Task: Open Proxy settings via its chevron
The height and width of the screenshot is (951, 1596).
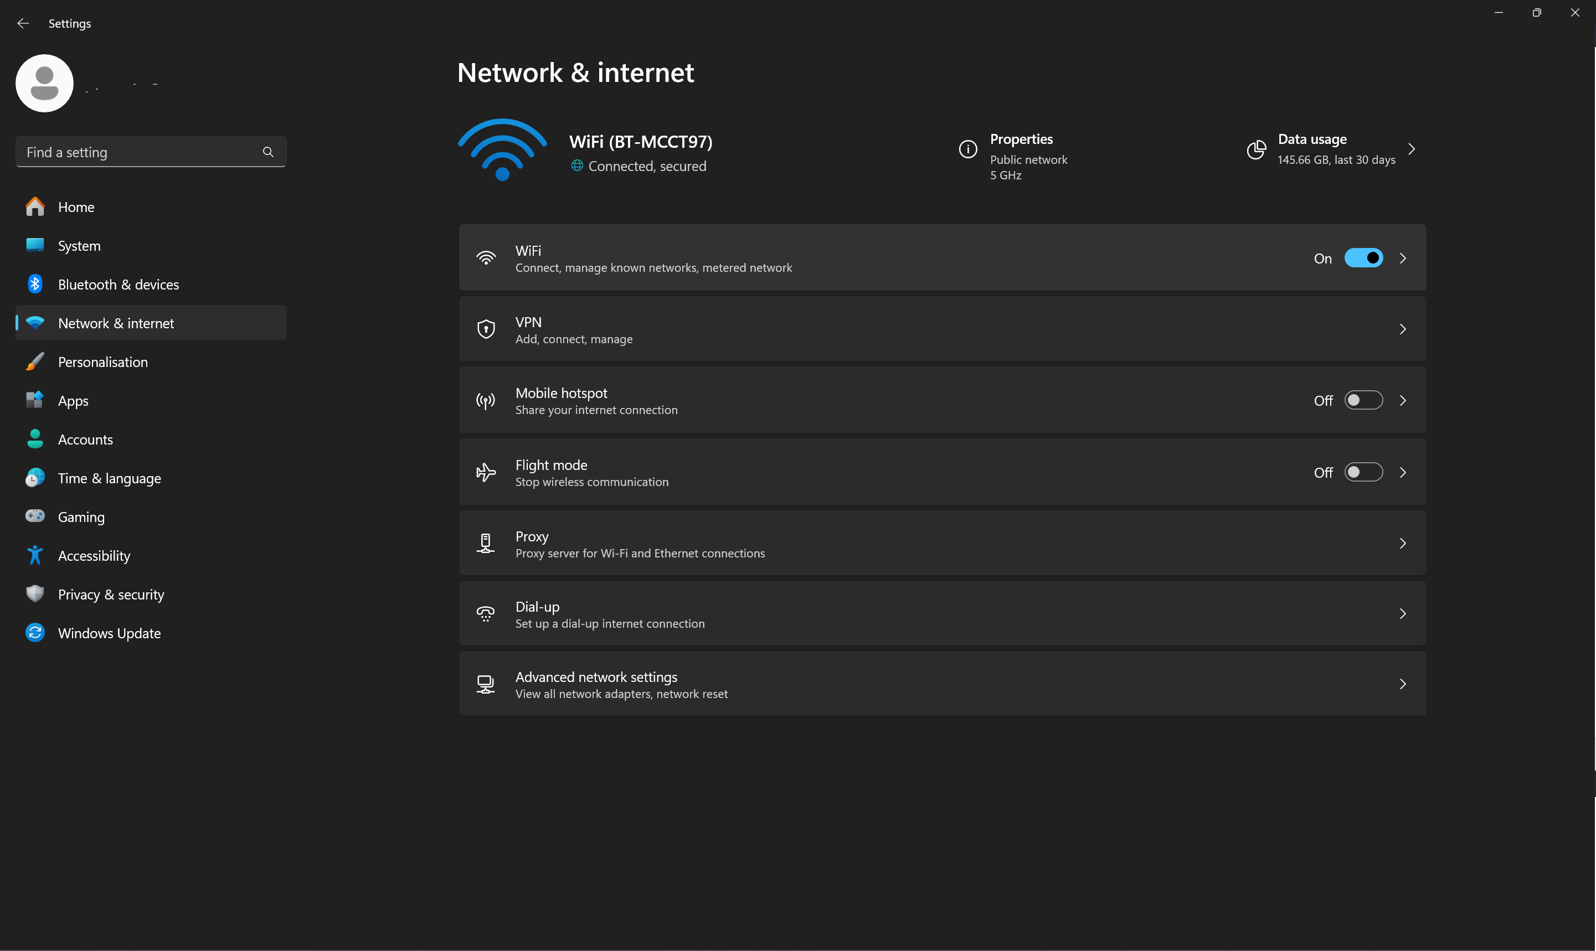Action: click(x=1402, y=543)
